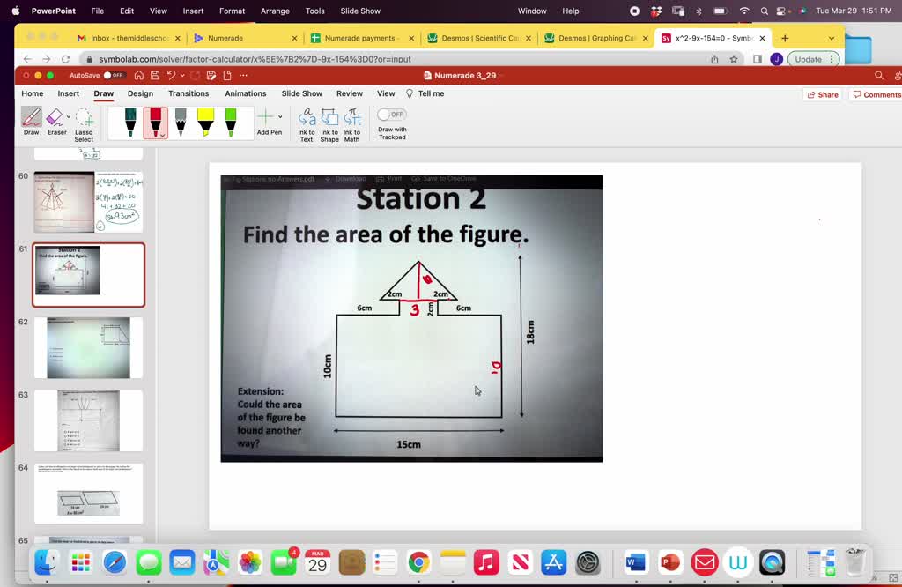Pick the dark green pen

(130, 123)
